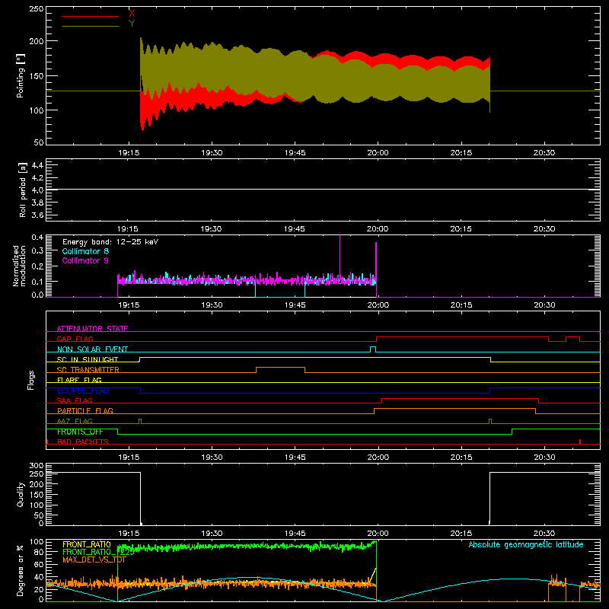Select the ECLIPSE_FLAG label
609x609 pixels.
coord(83,391)
